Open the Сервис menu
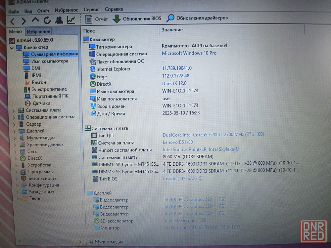Viewport: 331px width, 248px height. (x=91, y=10)
